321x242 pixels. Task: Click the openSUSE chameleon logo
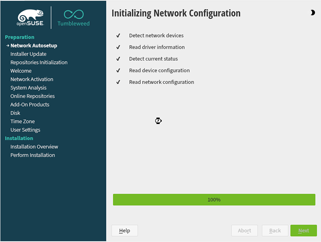point(30,17)
